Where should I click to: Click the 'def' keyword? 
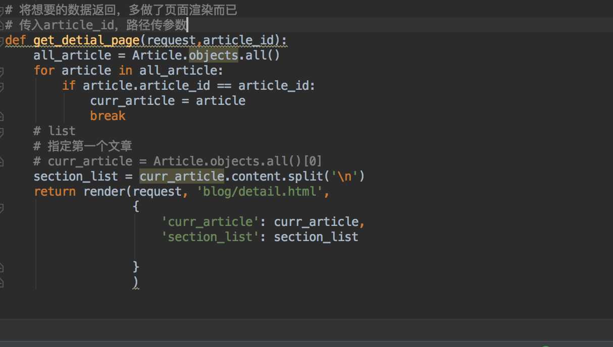tap(16, 40)
